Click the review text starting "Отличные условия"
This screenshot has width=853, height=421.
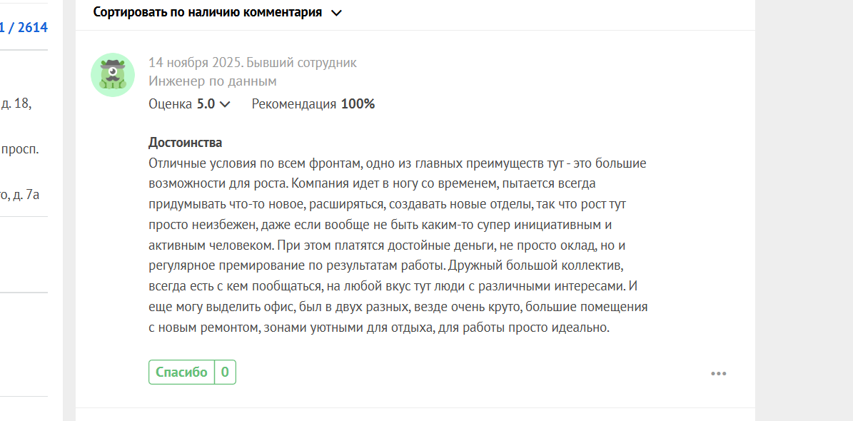pos(397,245)
